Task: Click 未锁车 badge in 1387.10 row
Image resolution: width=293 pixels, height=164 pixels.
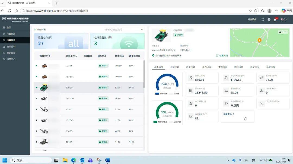Action: 103,98
